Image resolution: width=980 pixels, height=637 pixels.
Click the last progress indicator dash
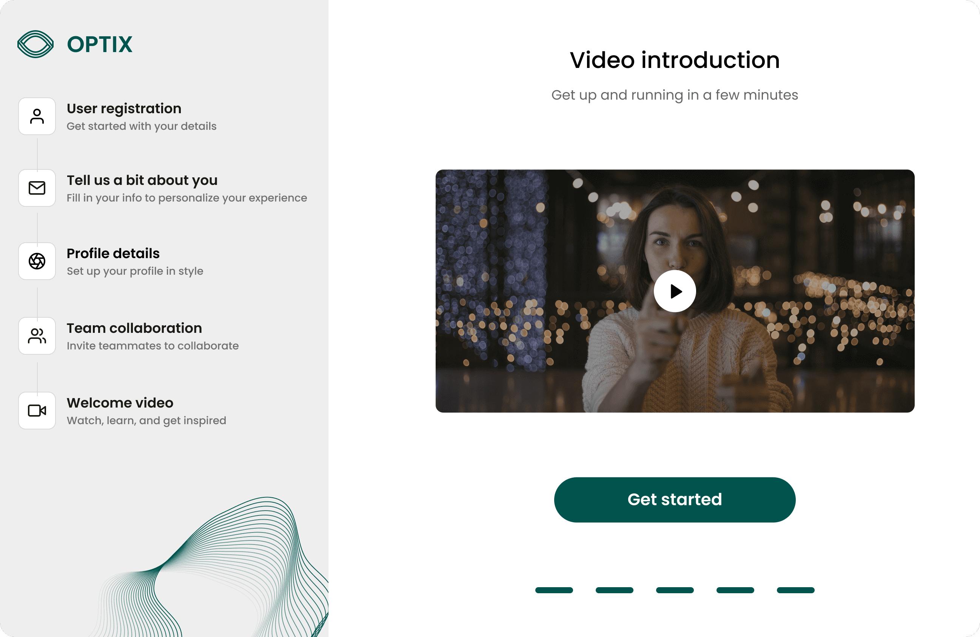(795, 590)
